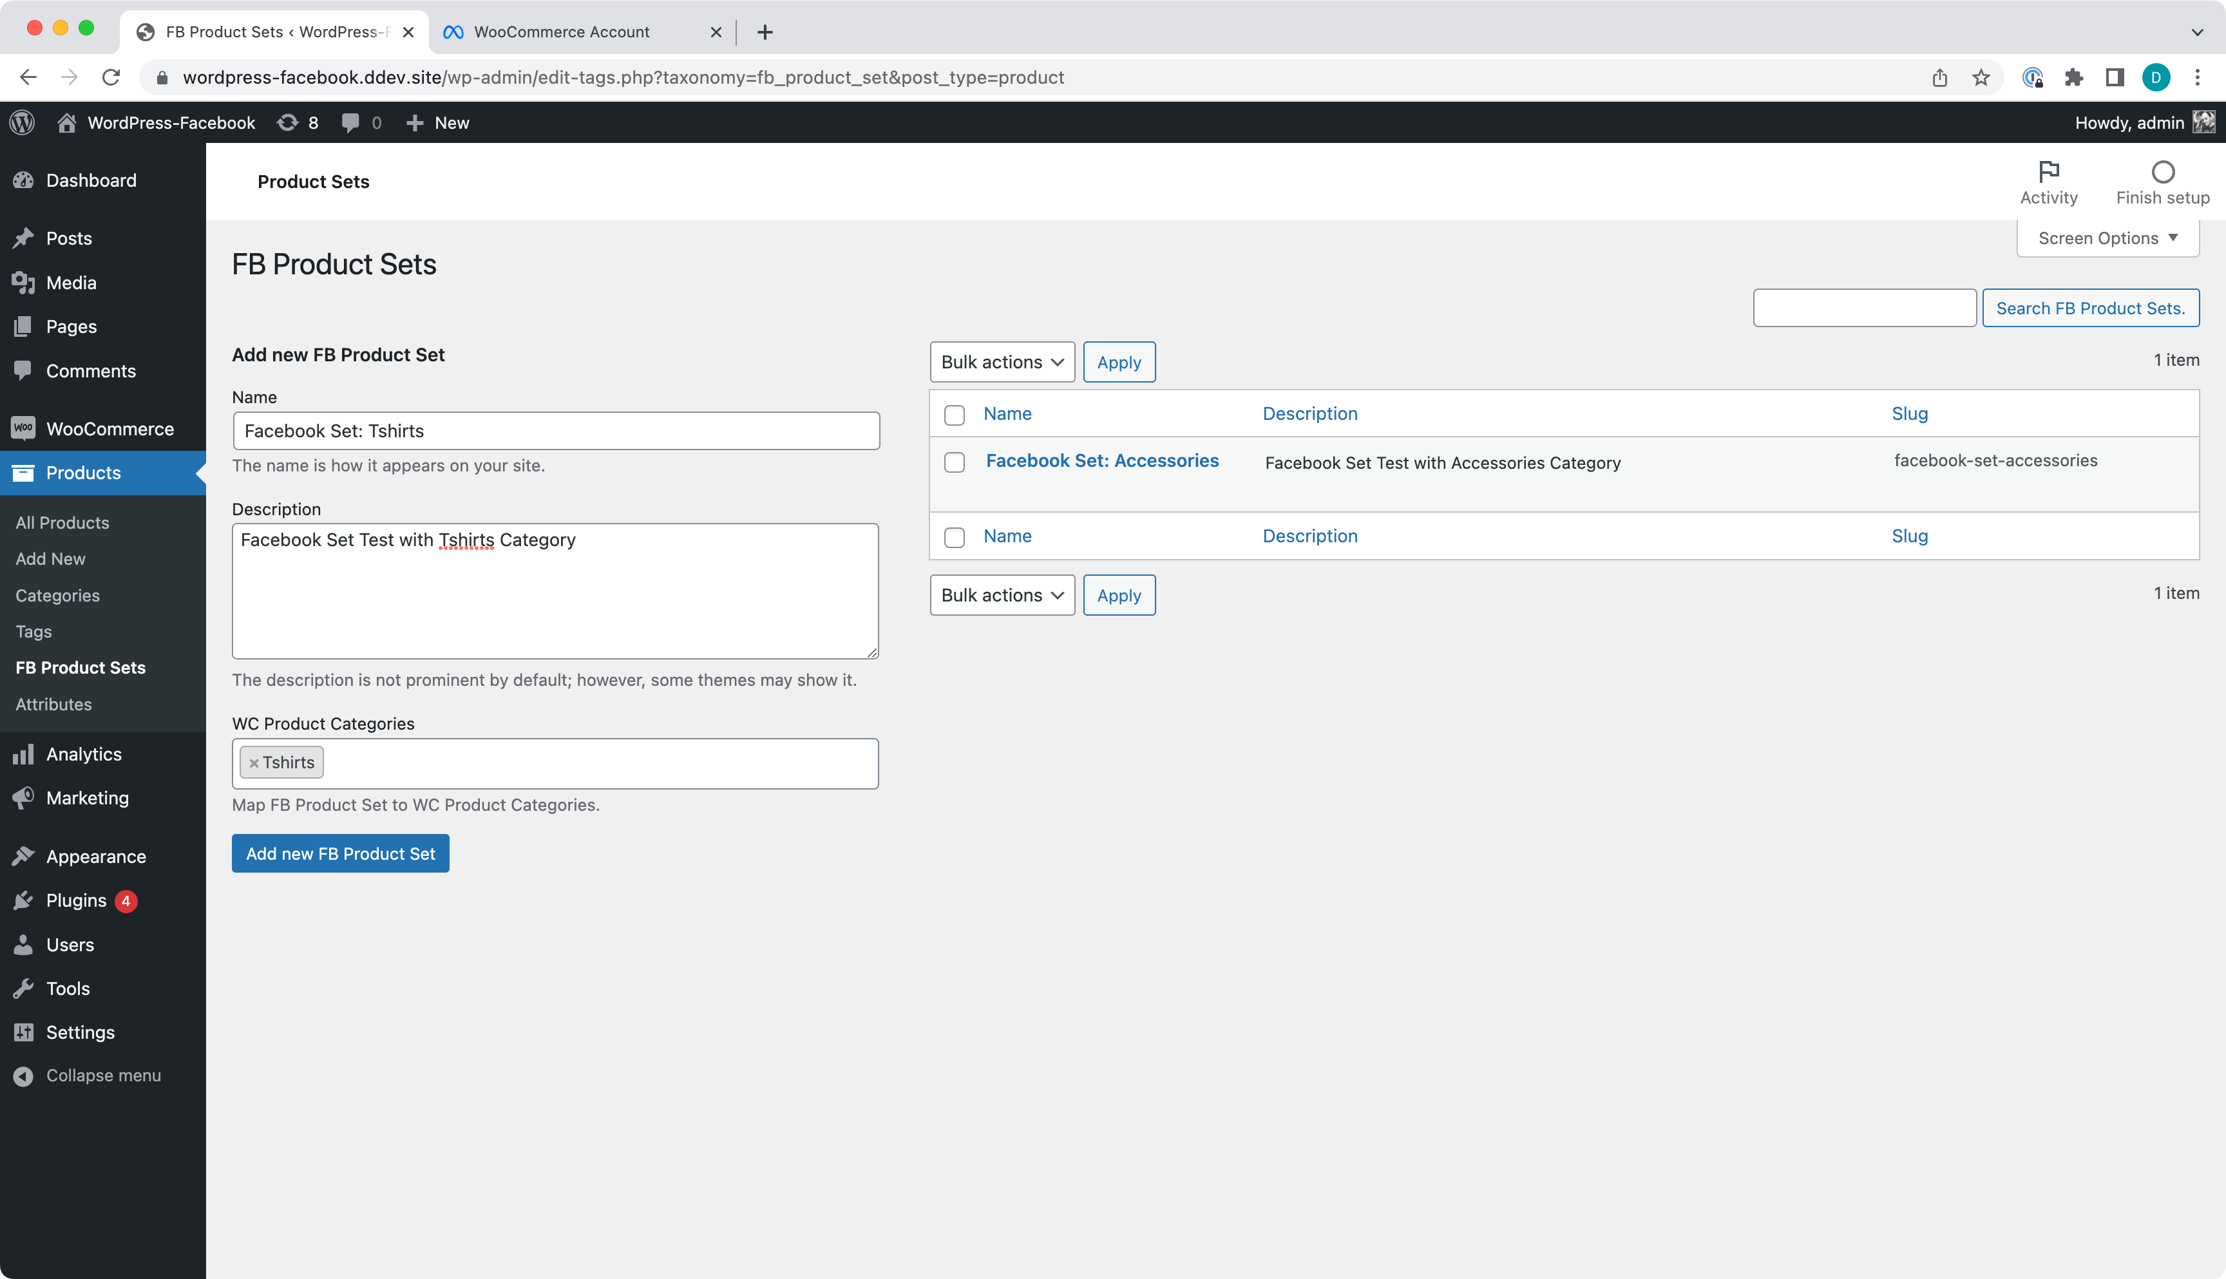Expand the Screen Options panel
Viewport: 2226px width, 1279px height.
coord(2108,238)
